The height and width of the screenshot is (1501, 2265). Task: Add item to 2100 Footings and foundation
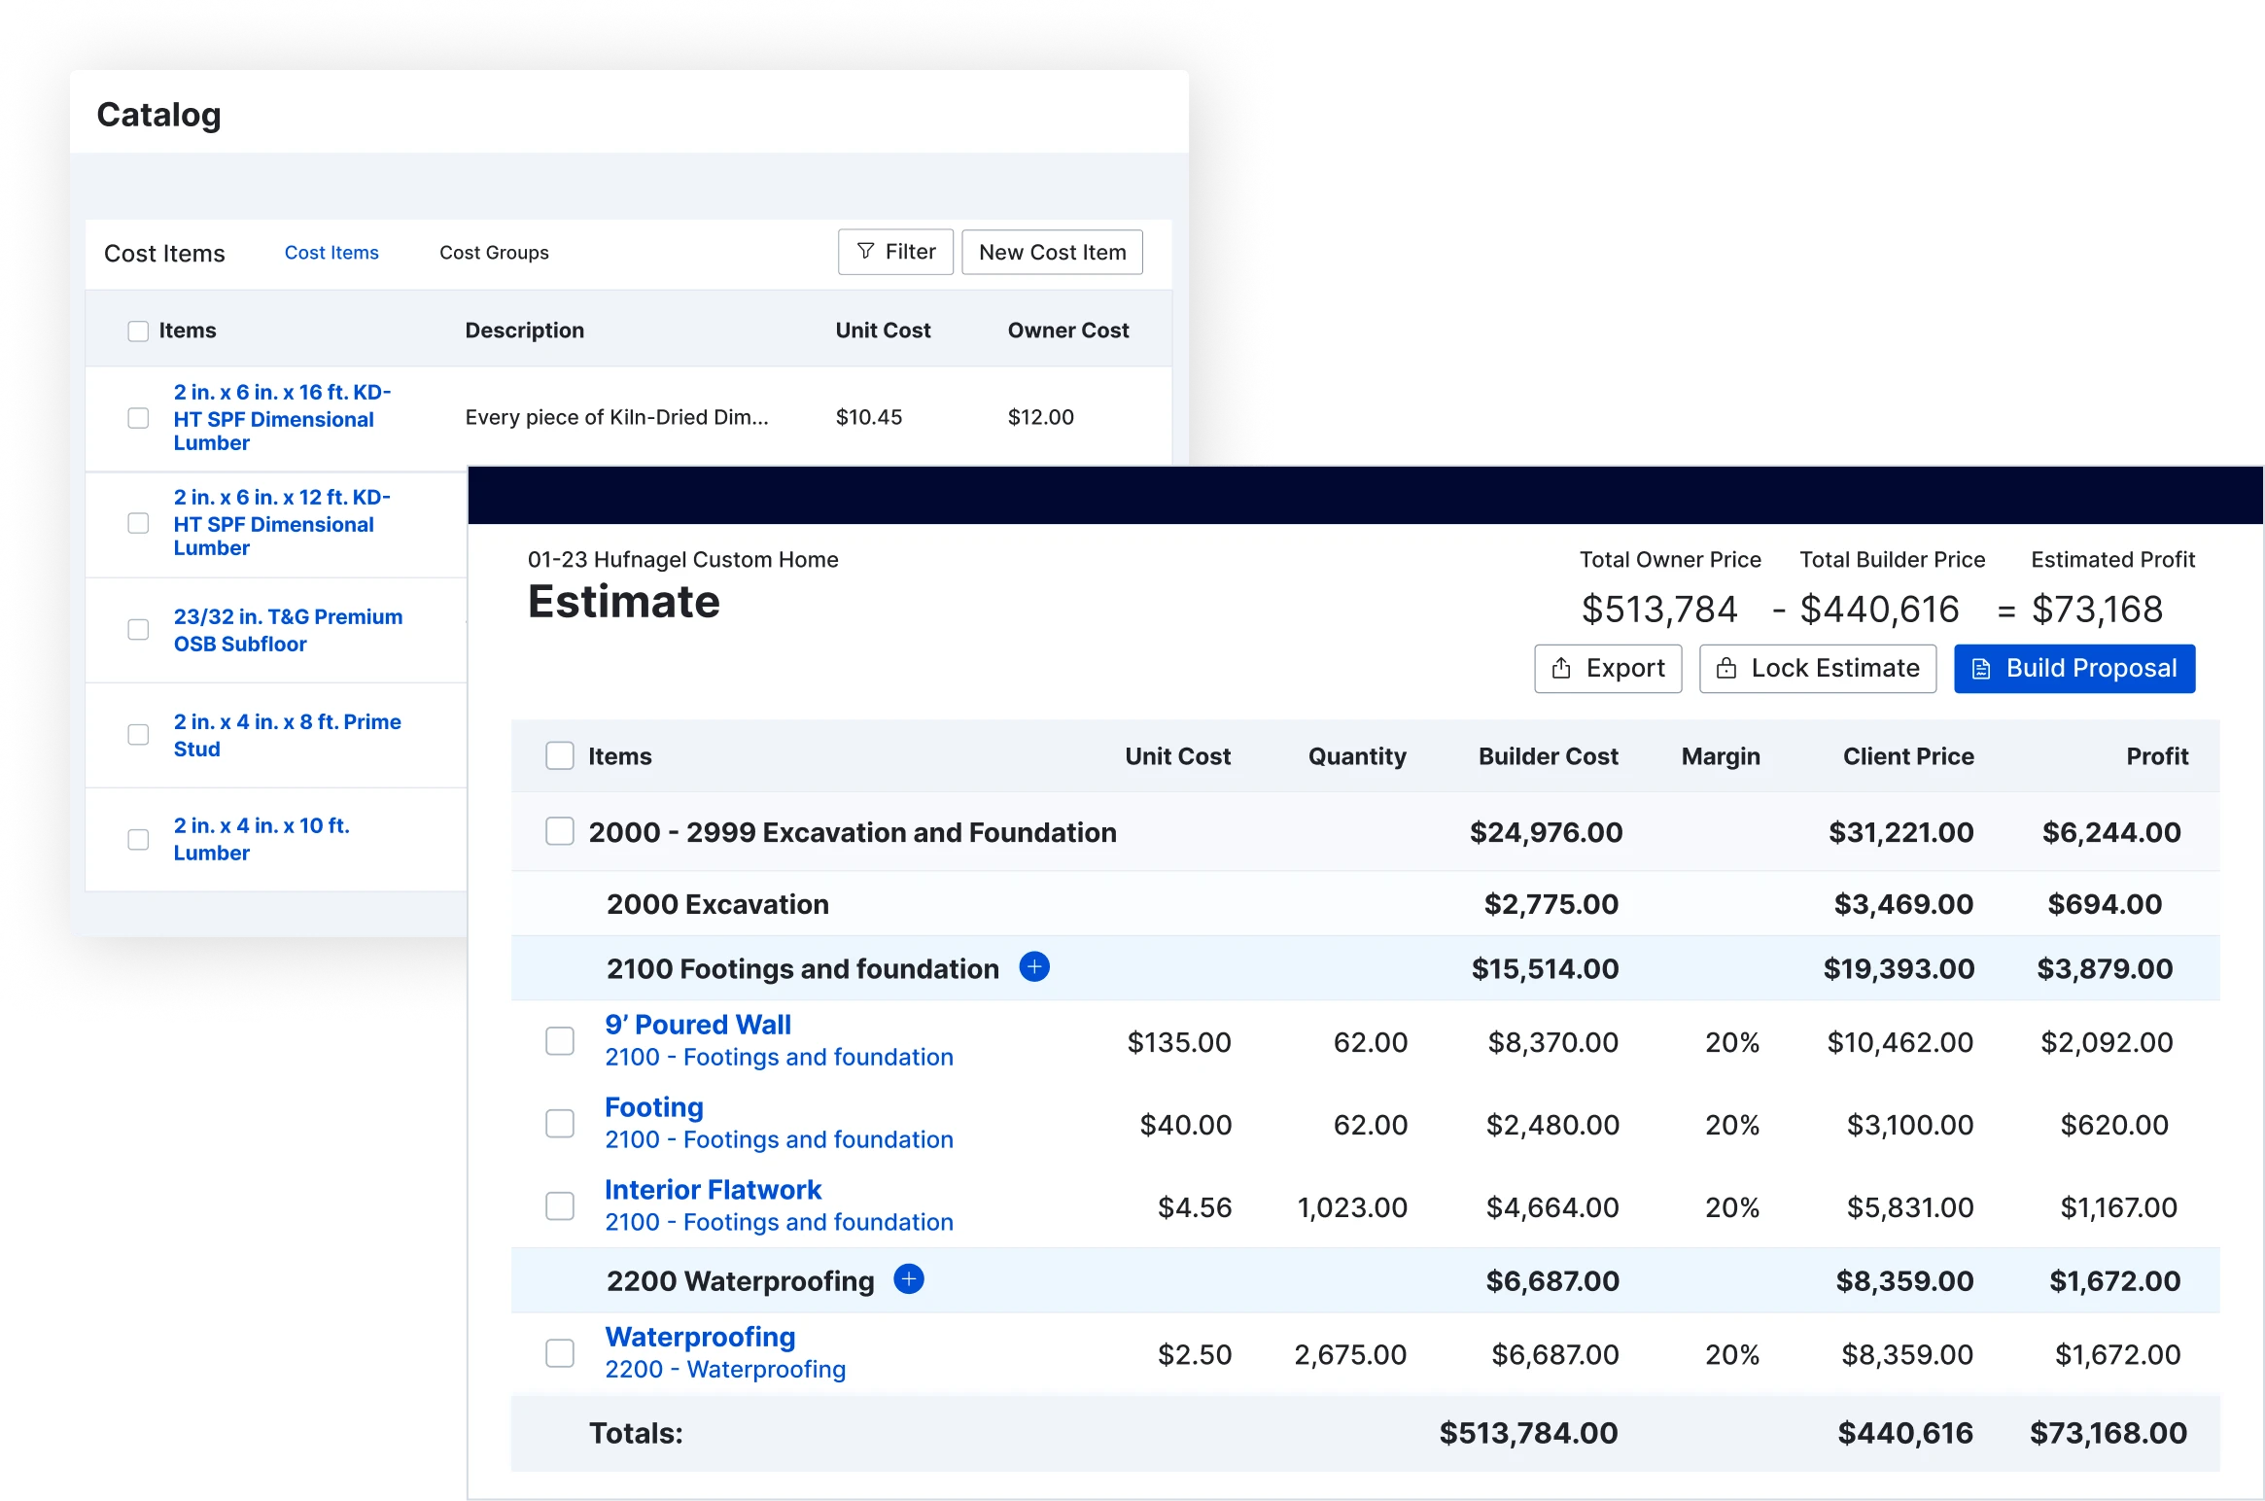(1034, 967)
